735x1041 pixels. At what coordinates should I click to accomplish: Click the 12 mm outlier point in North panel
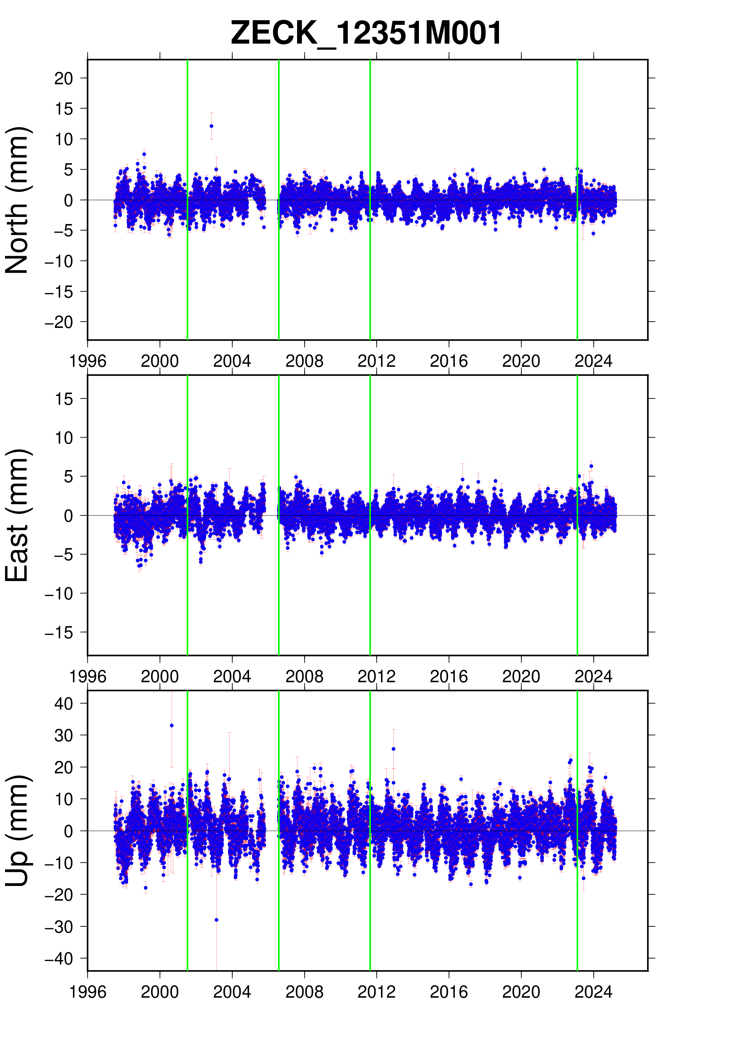coord(211,126)
